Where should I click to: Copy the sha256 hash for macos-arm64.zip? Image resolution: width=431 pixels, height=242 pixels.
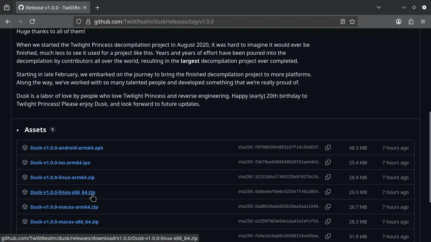[328, 207]
